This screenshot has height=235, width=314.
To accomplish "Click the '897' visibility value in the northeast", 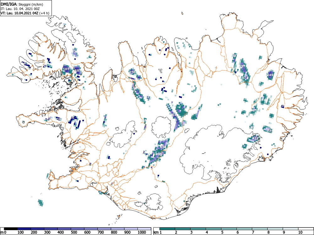I will (x=242, y=66).
